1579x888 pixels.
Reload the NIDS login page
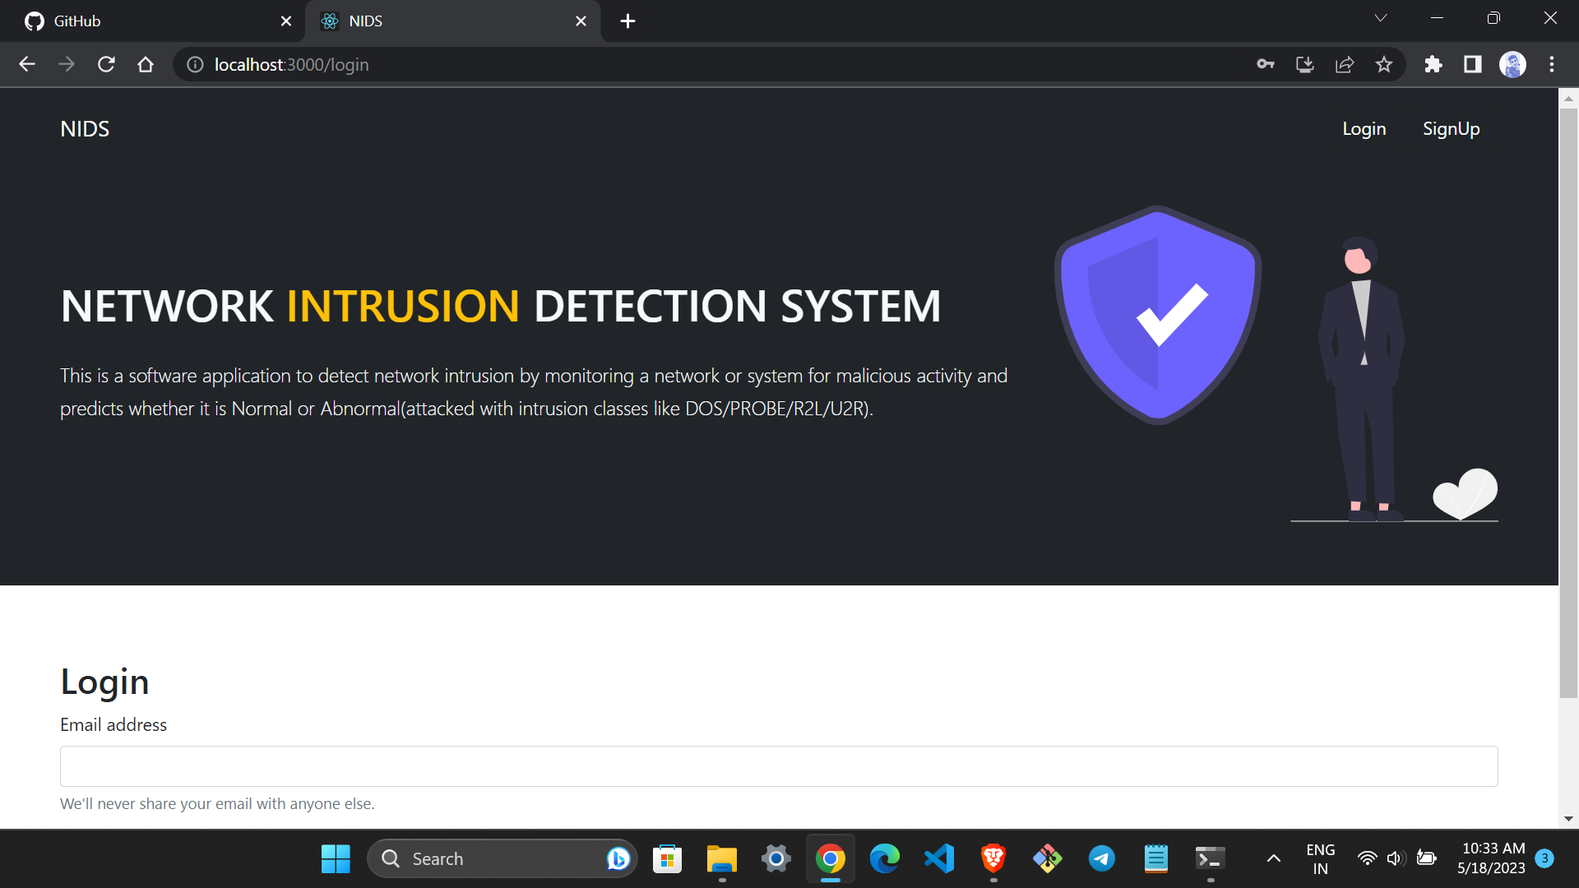point(106,64)
